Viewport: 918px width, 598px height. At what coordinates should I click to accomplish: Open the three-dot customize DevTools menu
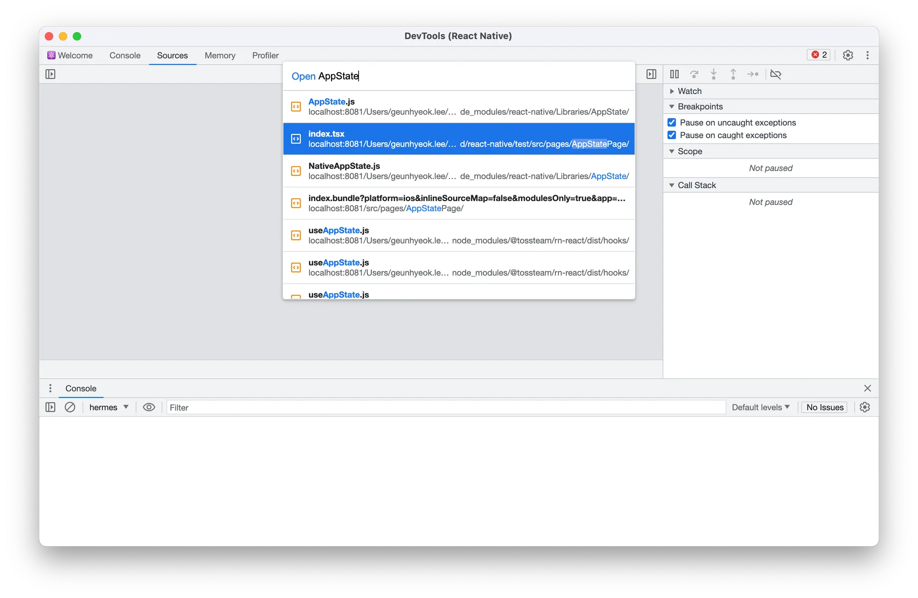tap(868, 55)
